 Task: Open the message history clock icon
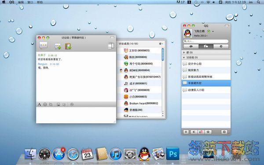(x=72, y=104)
